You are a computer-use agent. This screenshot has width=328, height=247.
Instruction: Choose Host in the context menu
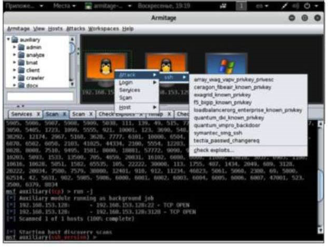point(137,107)
